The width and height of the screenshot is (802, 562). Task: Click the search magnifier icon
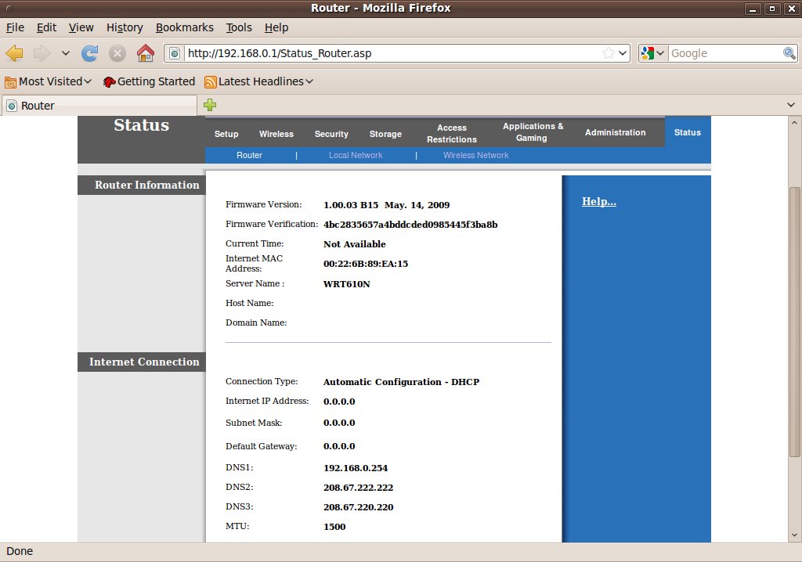pyautogui.click(x=789, y=53)
